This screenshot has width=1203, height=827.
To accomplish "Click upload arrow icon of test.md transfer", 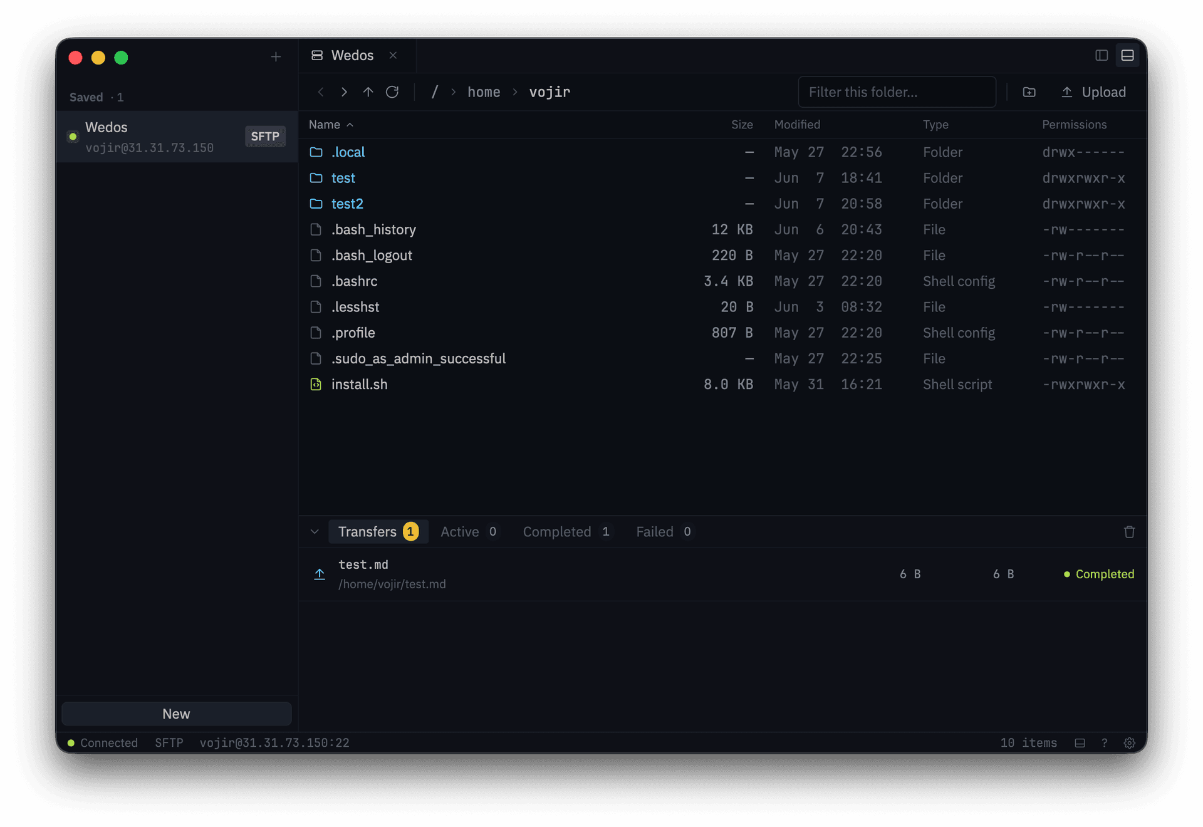I will click(320, 574).
